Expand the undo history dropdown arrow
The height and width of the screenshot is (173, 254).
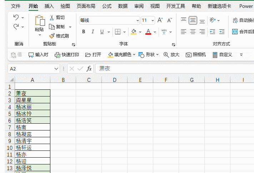point(23,18)
